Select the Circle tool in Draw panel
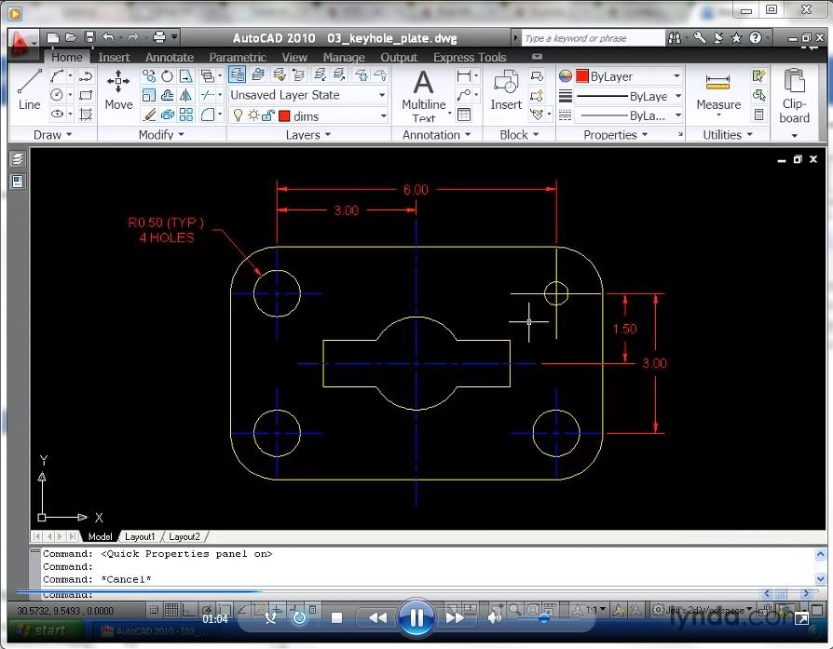 click(x=57, y=95)
